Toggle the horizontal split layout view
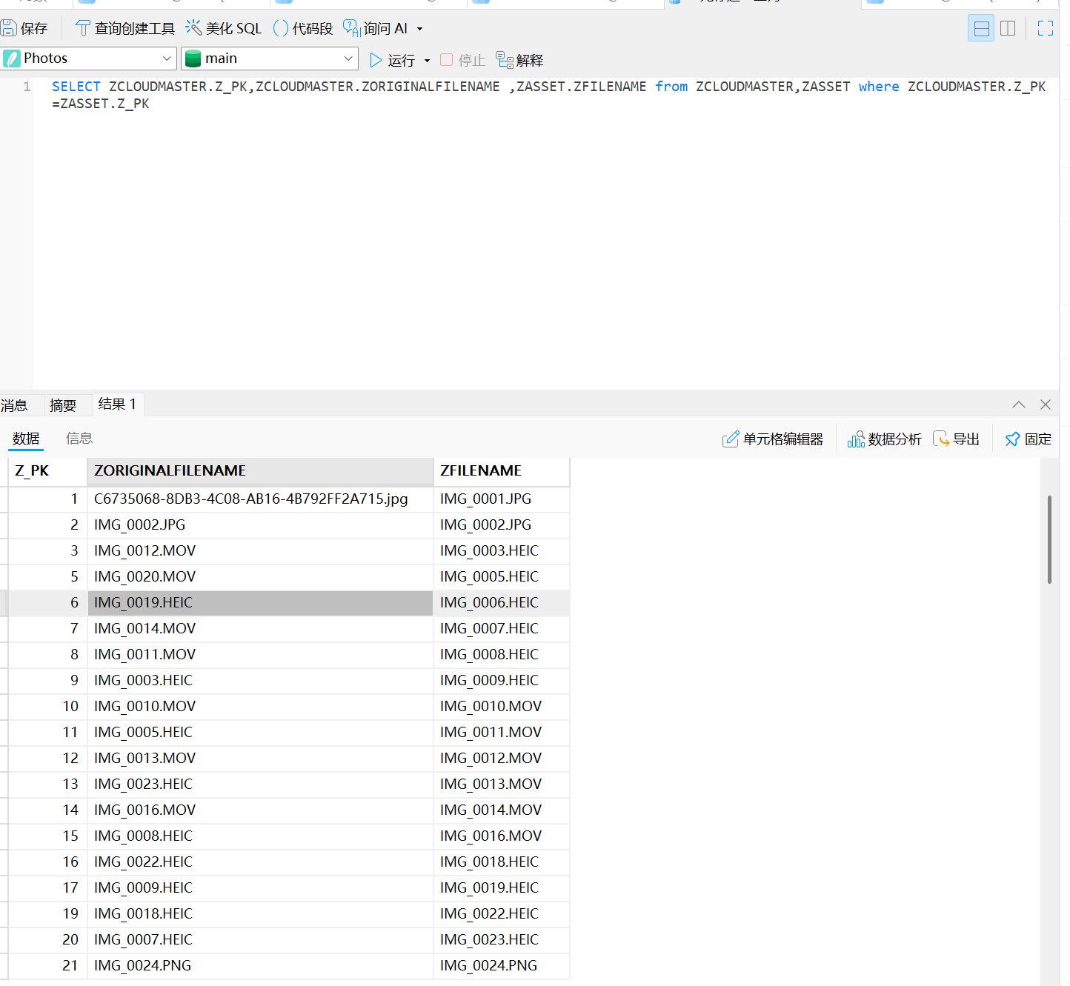 point(981,29)
